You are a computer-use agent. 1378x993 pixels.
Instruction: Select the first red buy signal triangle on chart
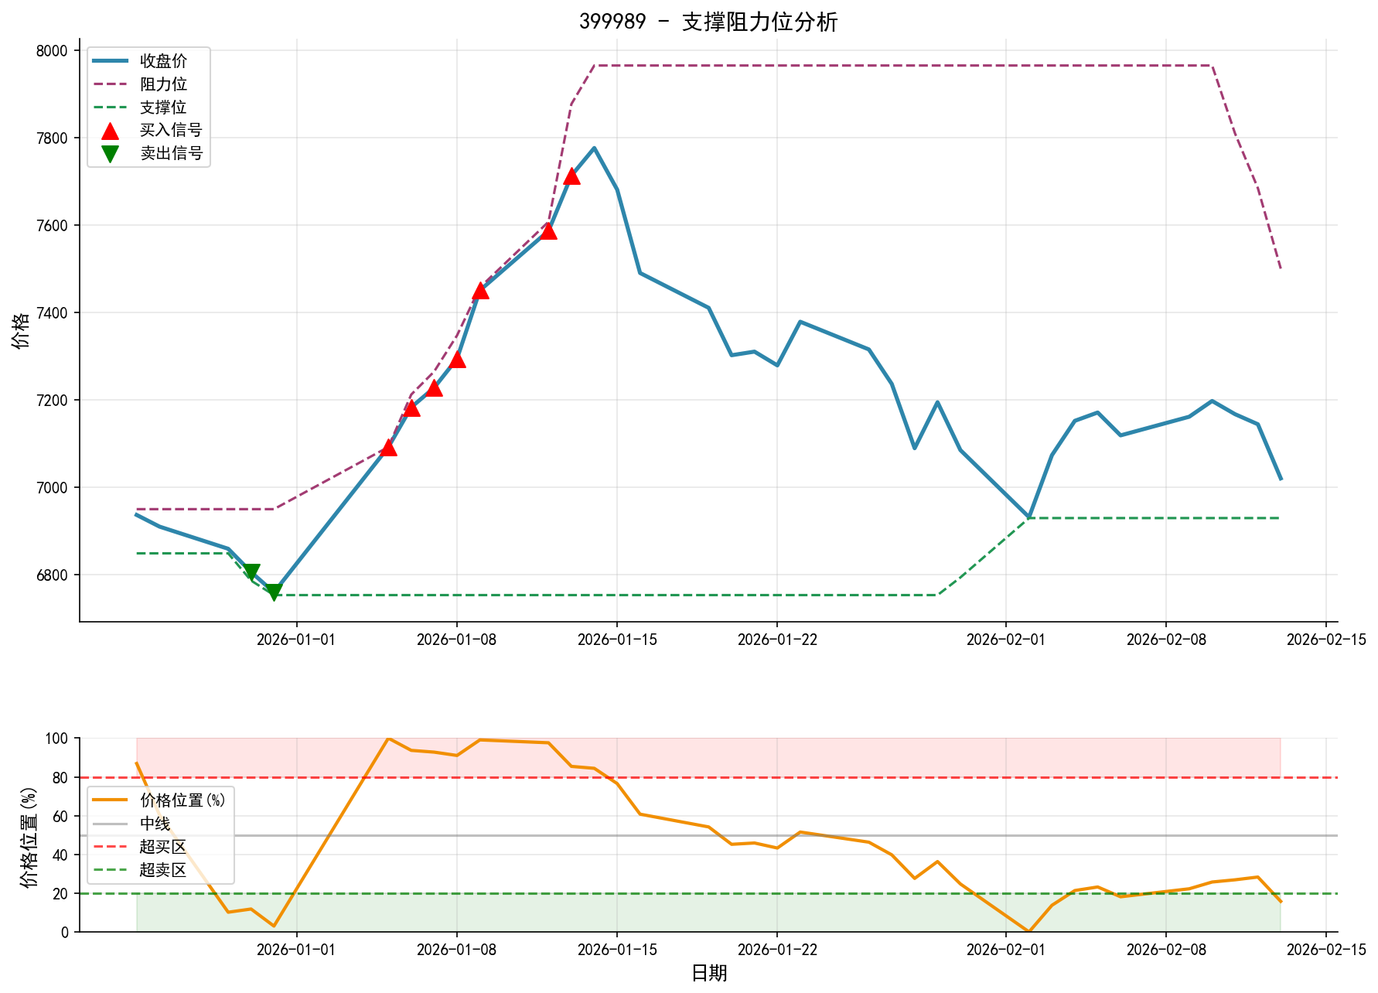tap(389, 447)
